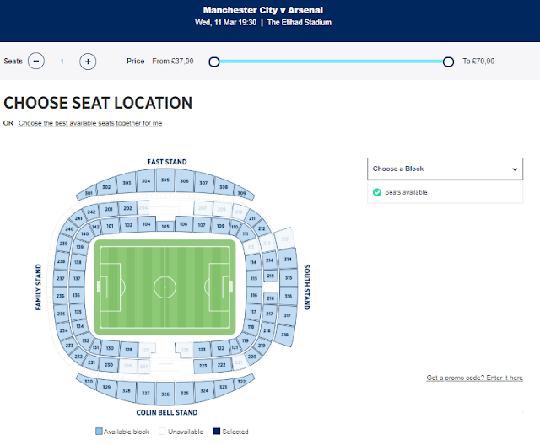Click the Seats available green check indicator
The height and width of the screenshot is (445, 540).
pyautogui.click(x=376, y=192)
